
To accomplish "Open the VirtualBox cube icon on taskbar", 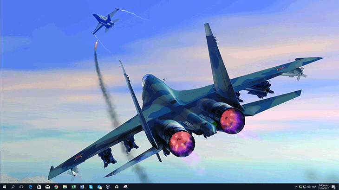I will (x=108, y=187).
